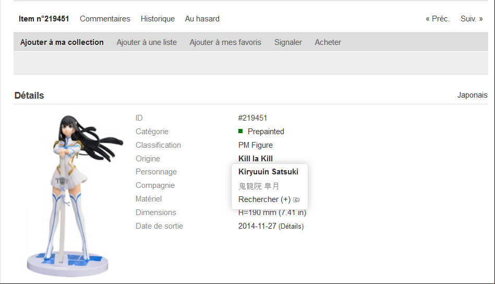Click Signaler to report item

[288, 42]
